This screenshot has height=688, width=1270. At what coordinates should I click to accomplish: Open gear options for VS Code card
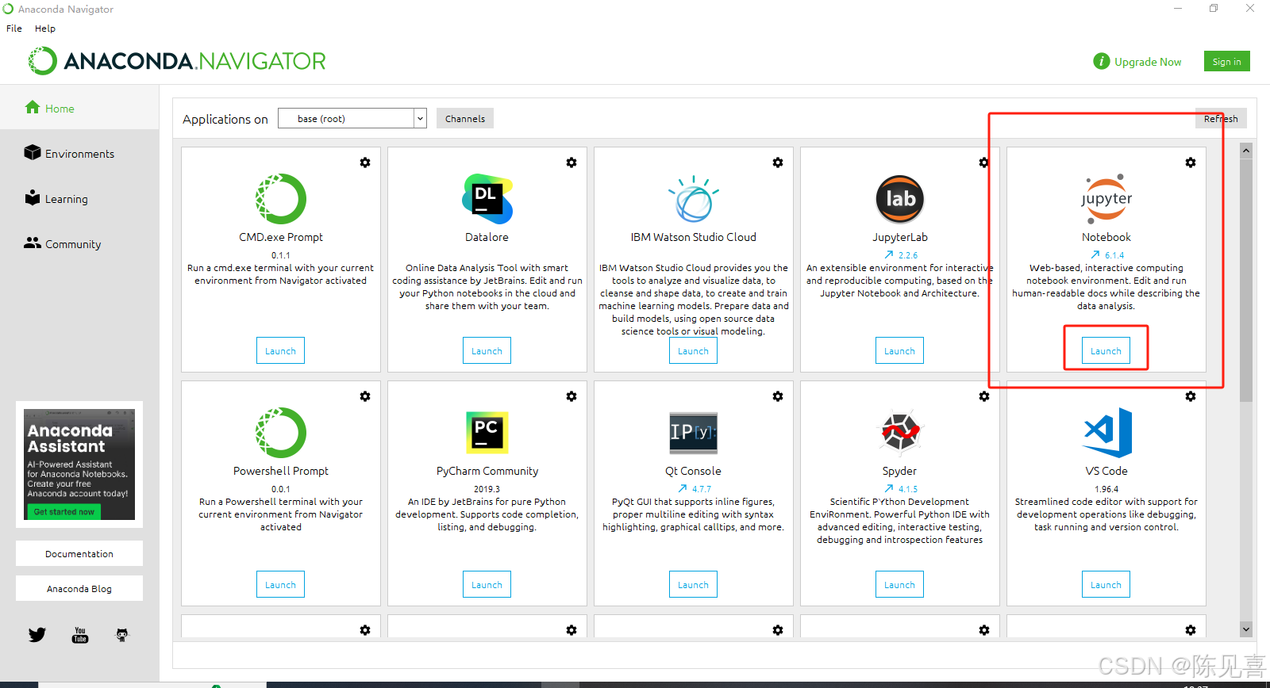click(1191, 396)
